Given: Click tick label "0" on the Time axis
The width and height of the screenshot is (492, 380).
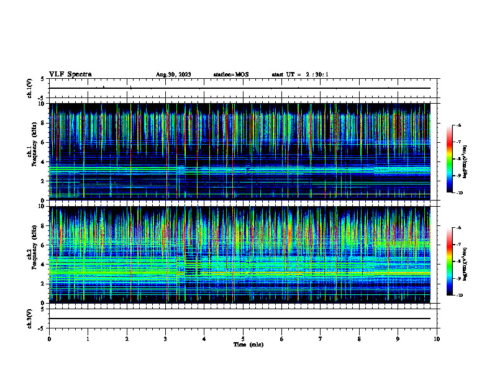Looking at the screenshot, I should click(49, 339).
